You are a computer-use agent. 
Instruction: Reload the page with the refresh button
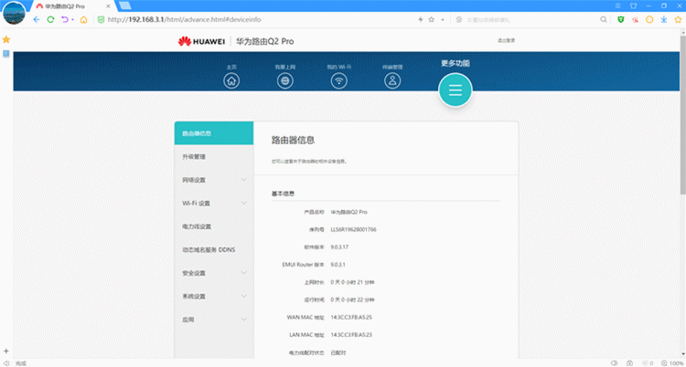50,19
